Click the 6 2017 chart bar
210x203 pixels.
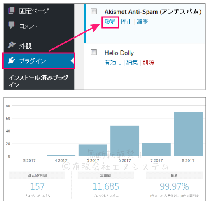pyautogui.click(x=125, y=141)
